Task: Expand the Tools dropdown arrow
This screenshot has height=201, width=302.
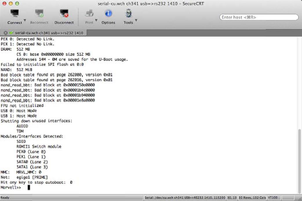Action: (136, 21)
